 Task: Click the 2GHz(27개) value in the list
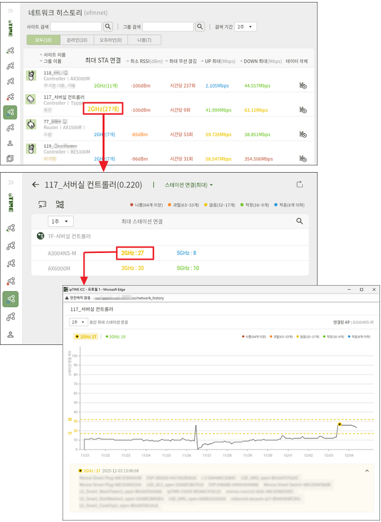pos(103,109)
